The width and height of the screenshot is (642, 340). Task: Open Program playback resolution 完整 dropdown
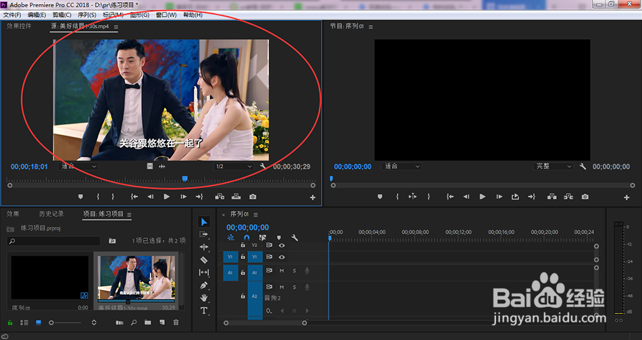tap(553, 167)
